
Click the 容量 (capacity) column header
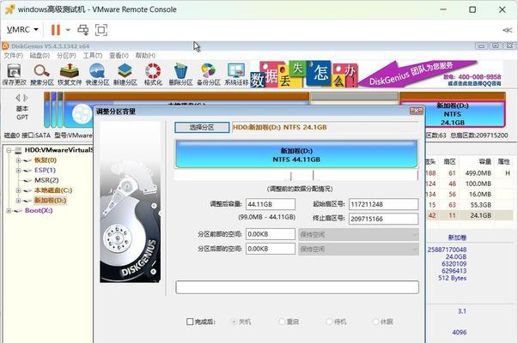tap(485, 161)
